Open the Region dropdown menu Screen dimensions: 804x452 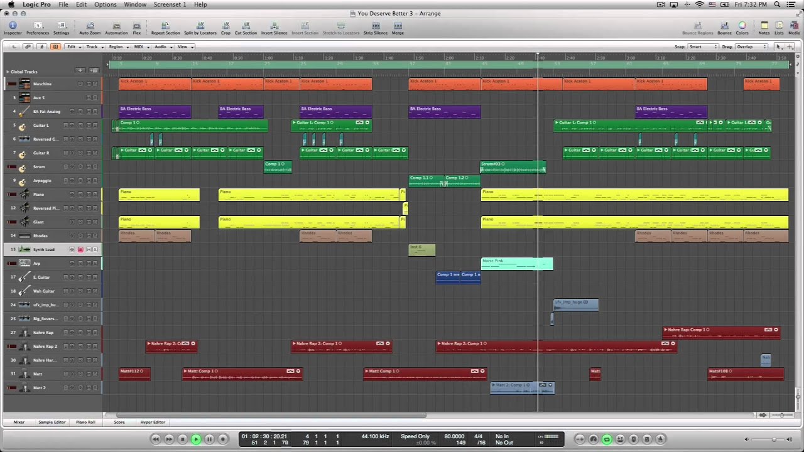tap(117, 46)
